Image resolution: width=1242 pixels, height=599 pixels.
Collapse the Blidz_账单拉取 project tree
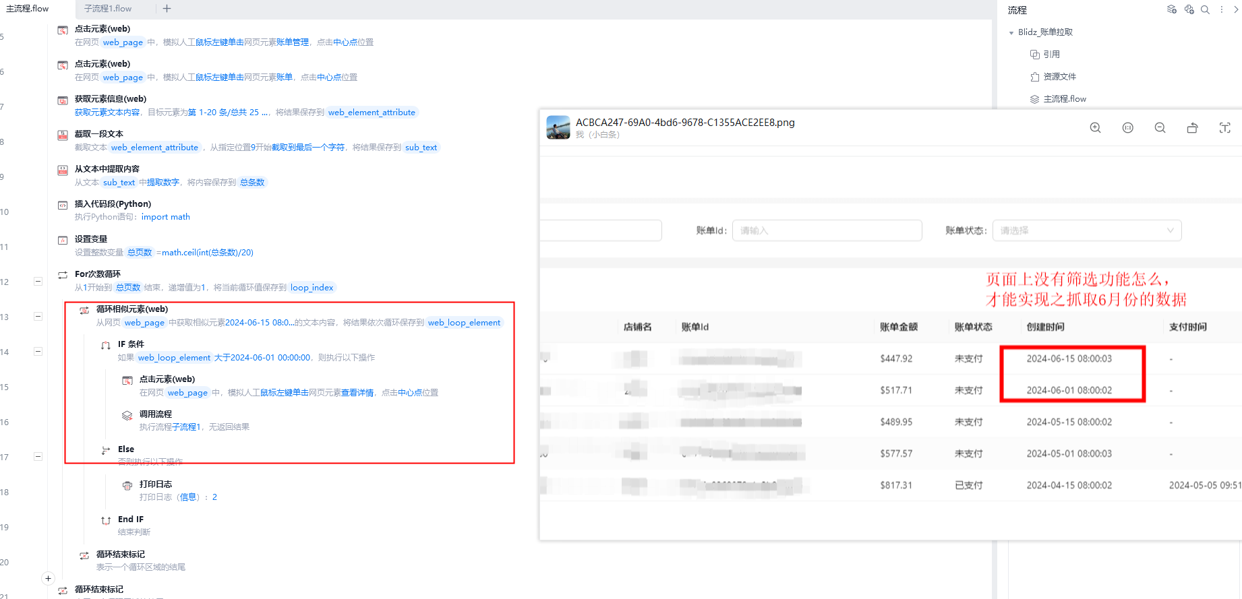point(1011,32)
